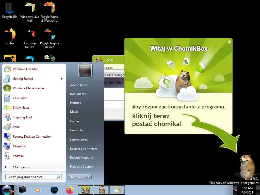Click the Start orb button

click(7, 190)
